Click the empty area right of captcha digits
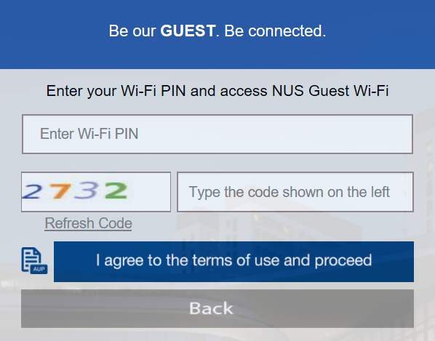 tap(151, 192)
